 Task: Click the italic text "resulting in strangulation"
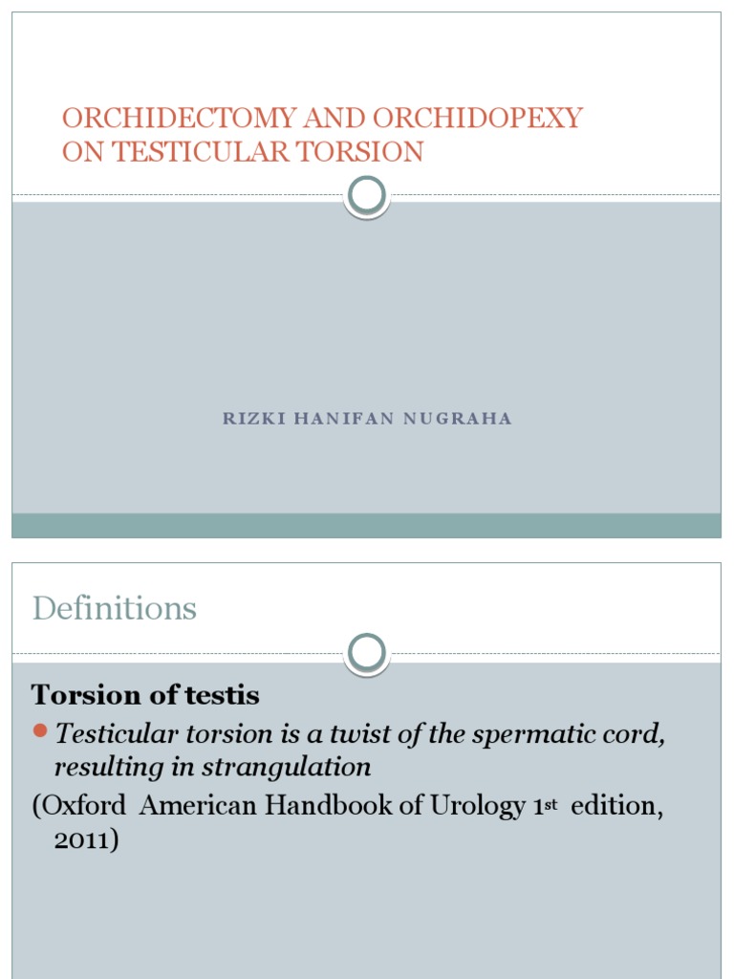coord(212,767)
